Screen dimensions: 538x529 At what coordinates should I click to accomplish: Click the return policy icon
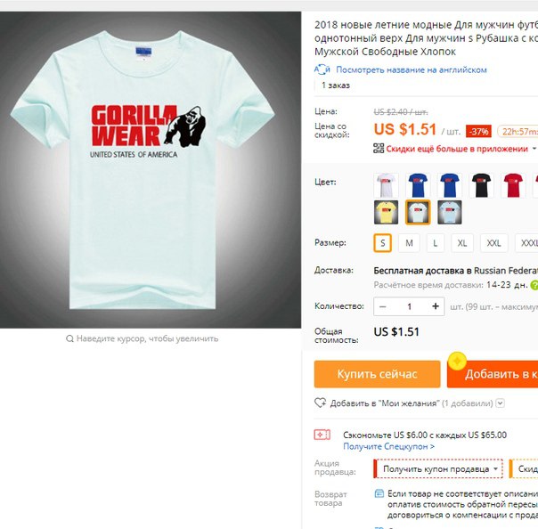tap(379, 493)
